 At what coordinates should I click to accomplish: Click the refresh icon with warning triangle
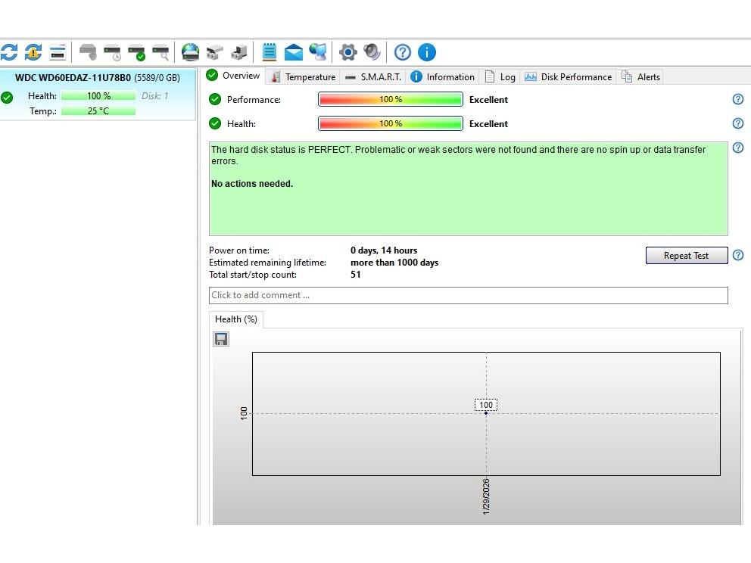[x=33, y=52]
